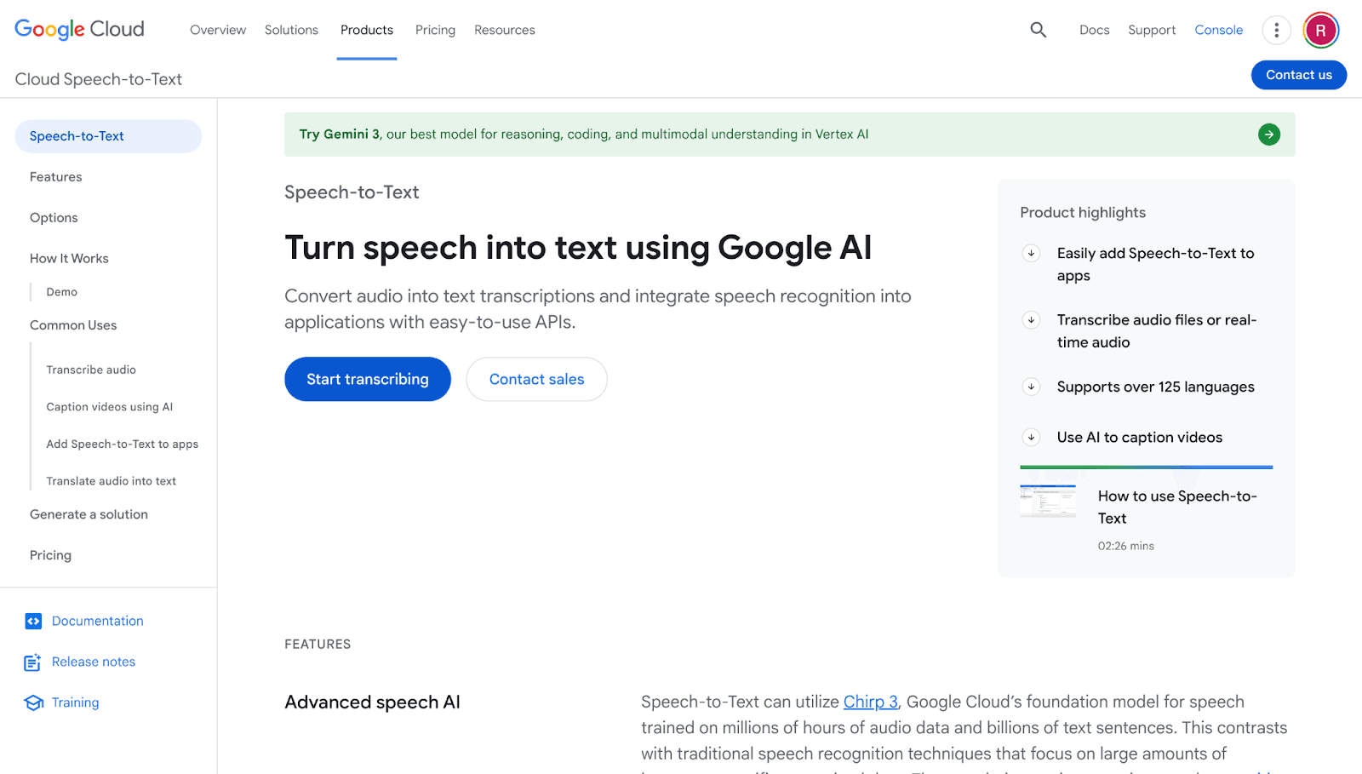Open the account avatar icon

click(x=1320, y=30)
